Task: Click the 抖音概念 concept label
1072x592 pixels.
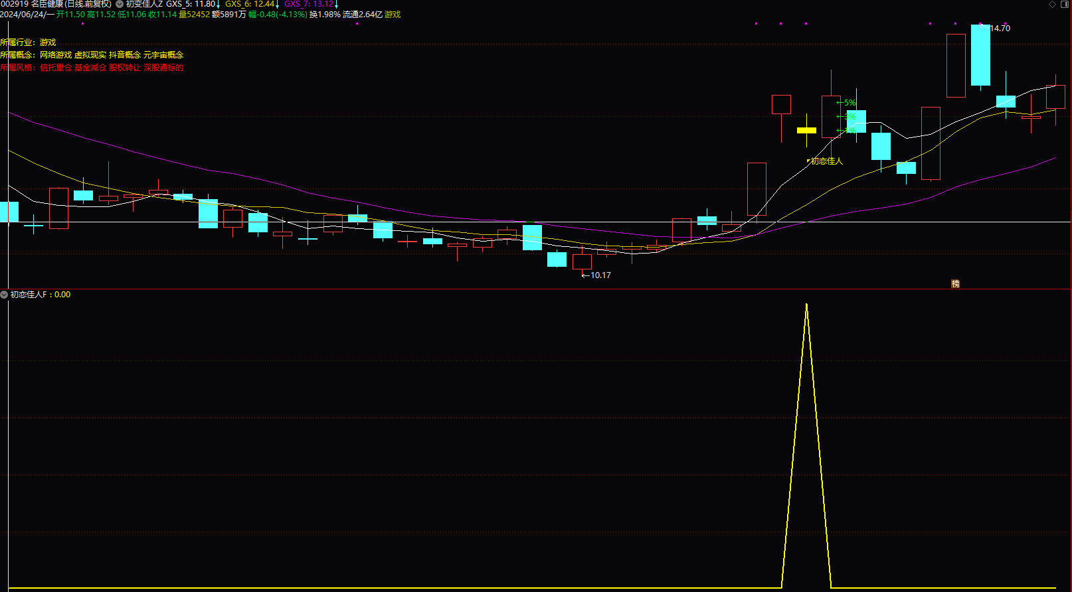Action: coord(125,55)
